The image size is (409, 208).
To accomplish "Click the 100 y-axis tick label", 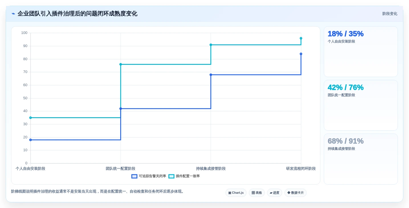I will tap(24, 33).
